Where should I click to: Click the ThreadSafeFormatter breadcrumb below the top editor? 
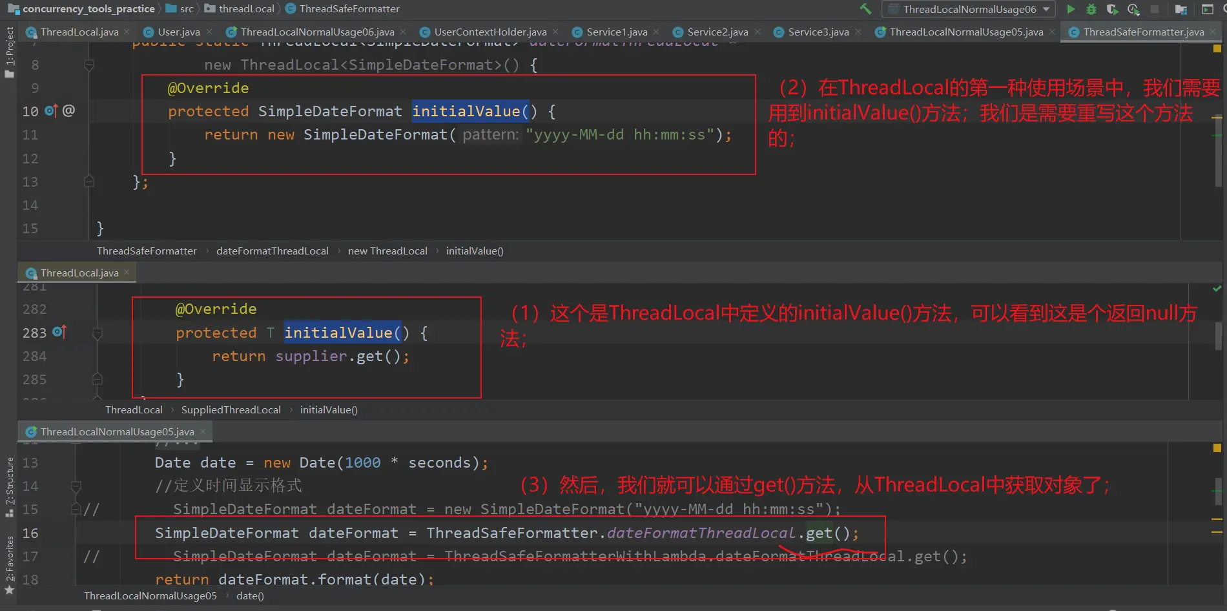click(x=147, y=251)
